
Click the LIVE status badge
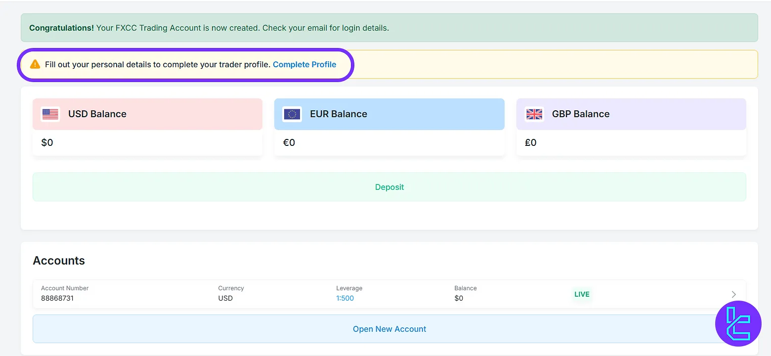click(582, 294)
